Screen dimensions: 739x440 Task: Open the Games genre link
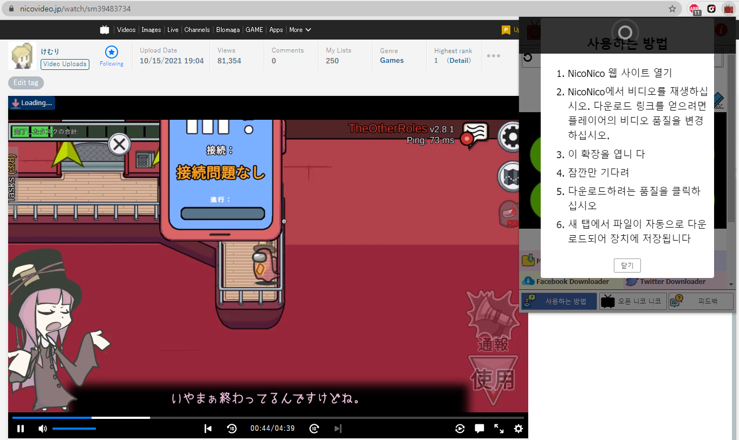click(x=392, y=61)
